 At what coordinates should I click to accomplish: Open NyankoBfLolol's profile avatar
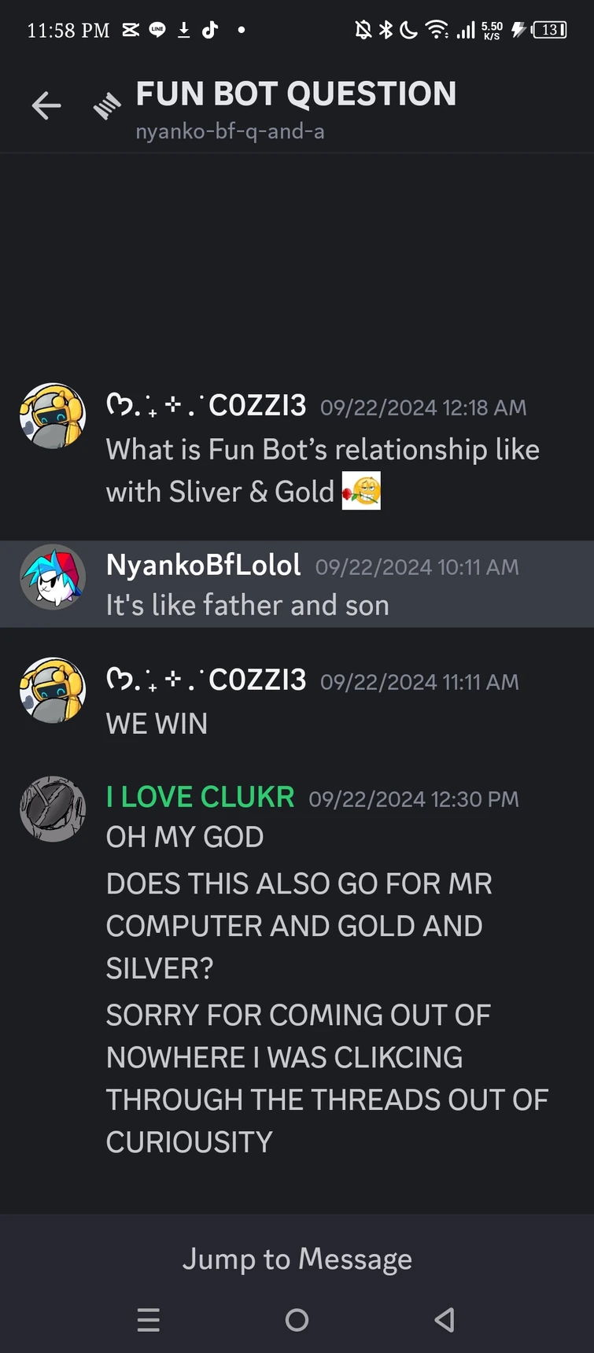(x=53, y=577)
